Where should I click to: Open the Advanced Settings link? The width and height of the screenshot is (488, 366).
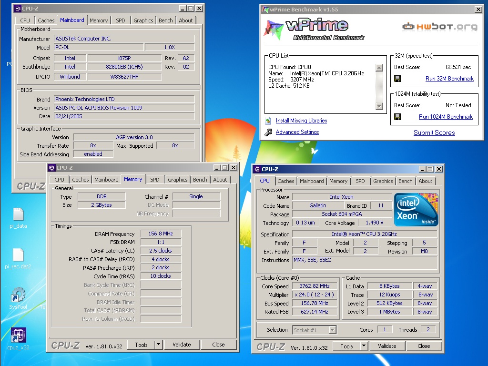click(297, 132)
